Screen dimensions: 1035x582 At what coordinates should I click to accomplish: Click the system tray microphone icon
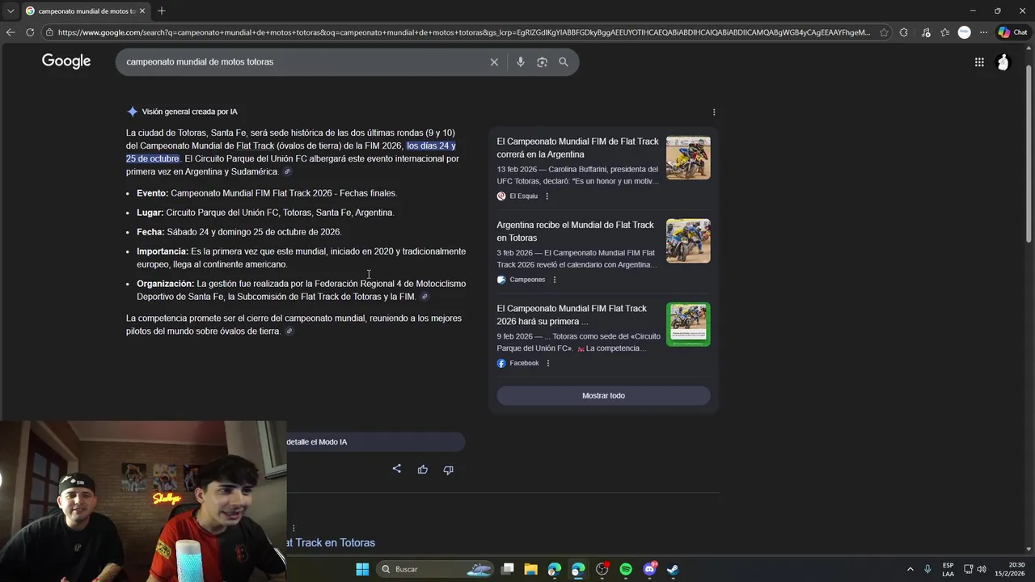(x=927, y=569)
